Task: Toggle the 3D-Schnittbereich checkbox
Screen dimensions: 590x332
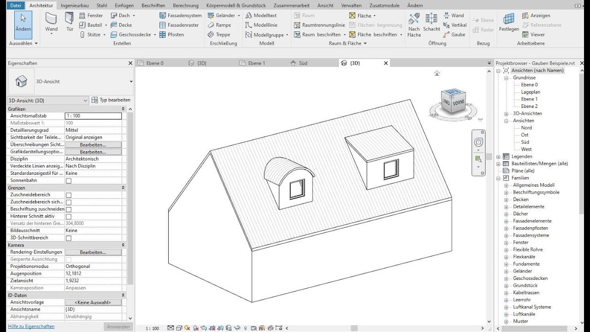Action: tap(69, 238)
